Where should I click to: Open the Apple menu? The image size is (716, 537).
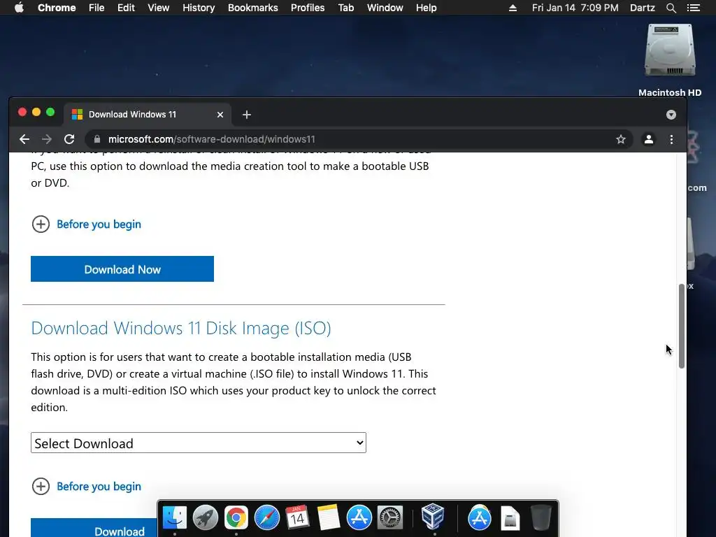pyautogui.click(x=19, y=8)
